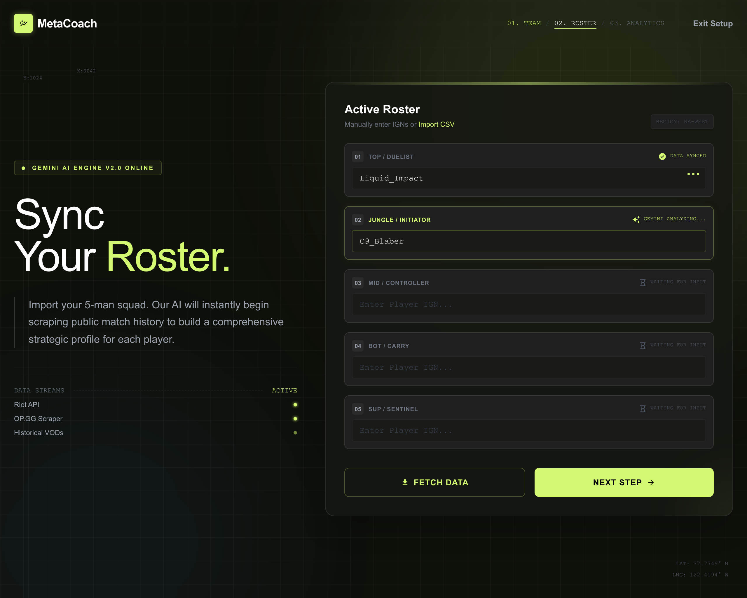This screenshot has height=598, width=747.
Task: Click the arrow icon in Next Step
Action: click(x=651, y=482)
